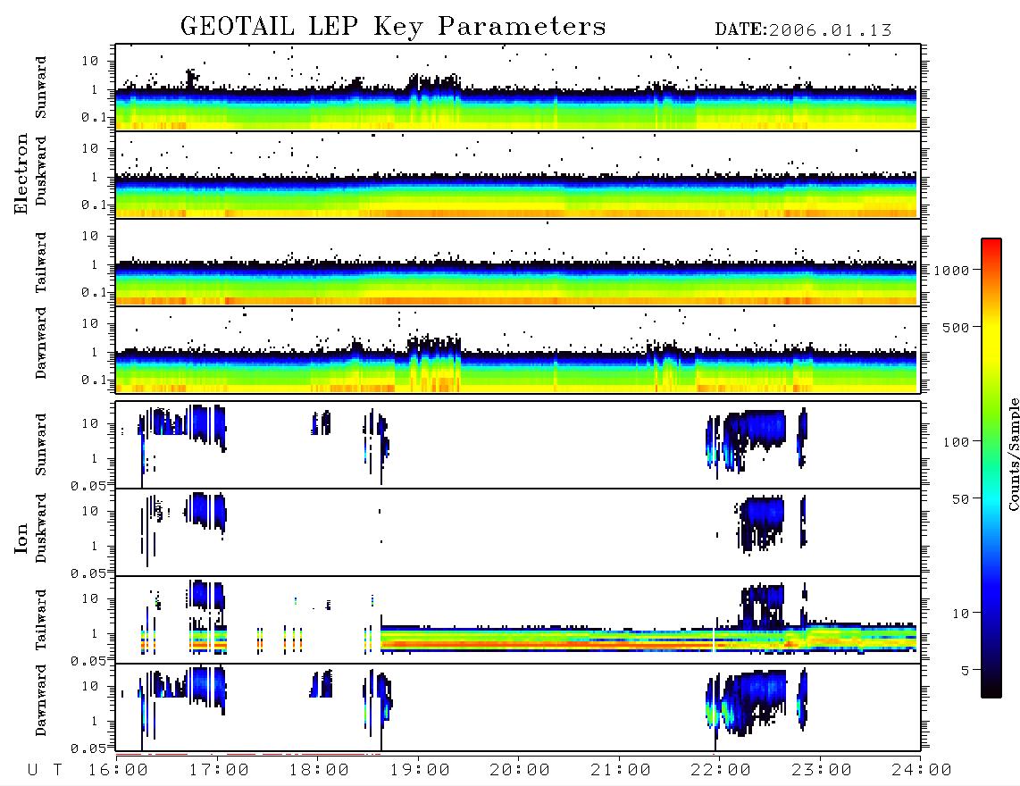Click the "18:00" time tick label
1020x786 pixels.
click(x=319, y=771)
